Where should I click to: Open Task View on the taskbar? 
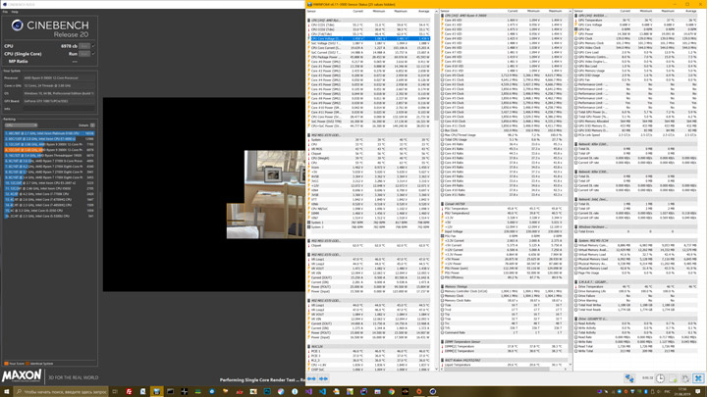click(115, 391)
